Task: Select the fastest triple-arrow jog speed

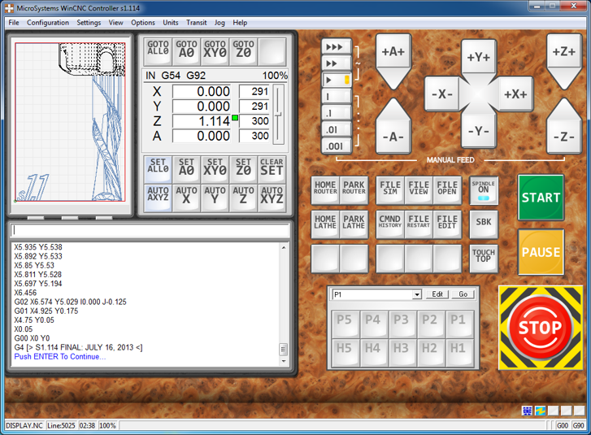Action: point(336,46)
